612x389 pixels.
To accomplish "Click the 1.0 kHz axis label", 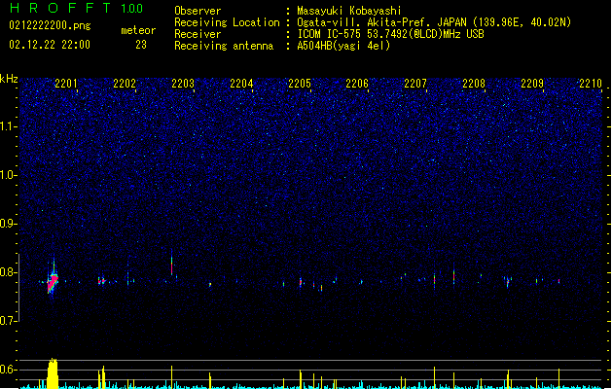I will (x=9, y=175).
